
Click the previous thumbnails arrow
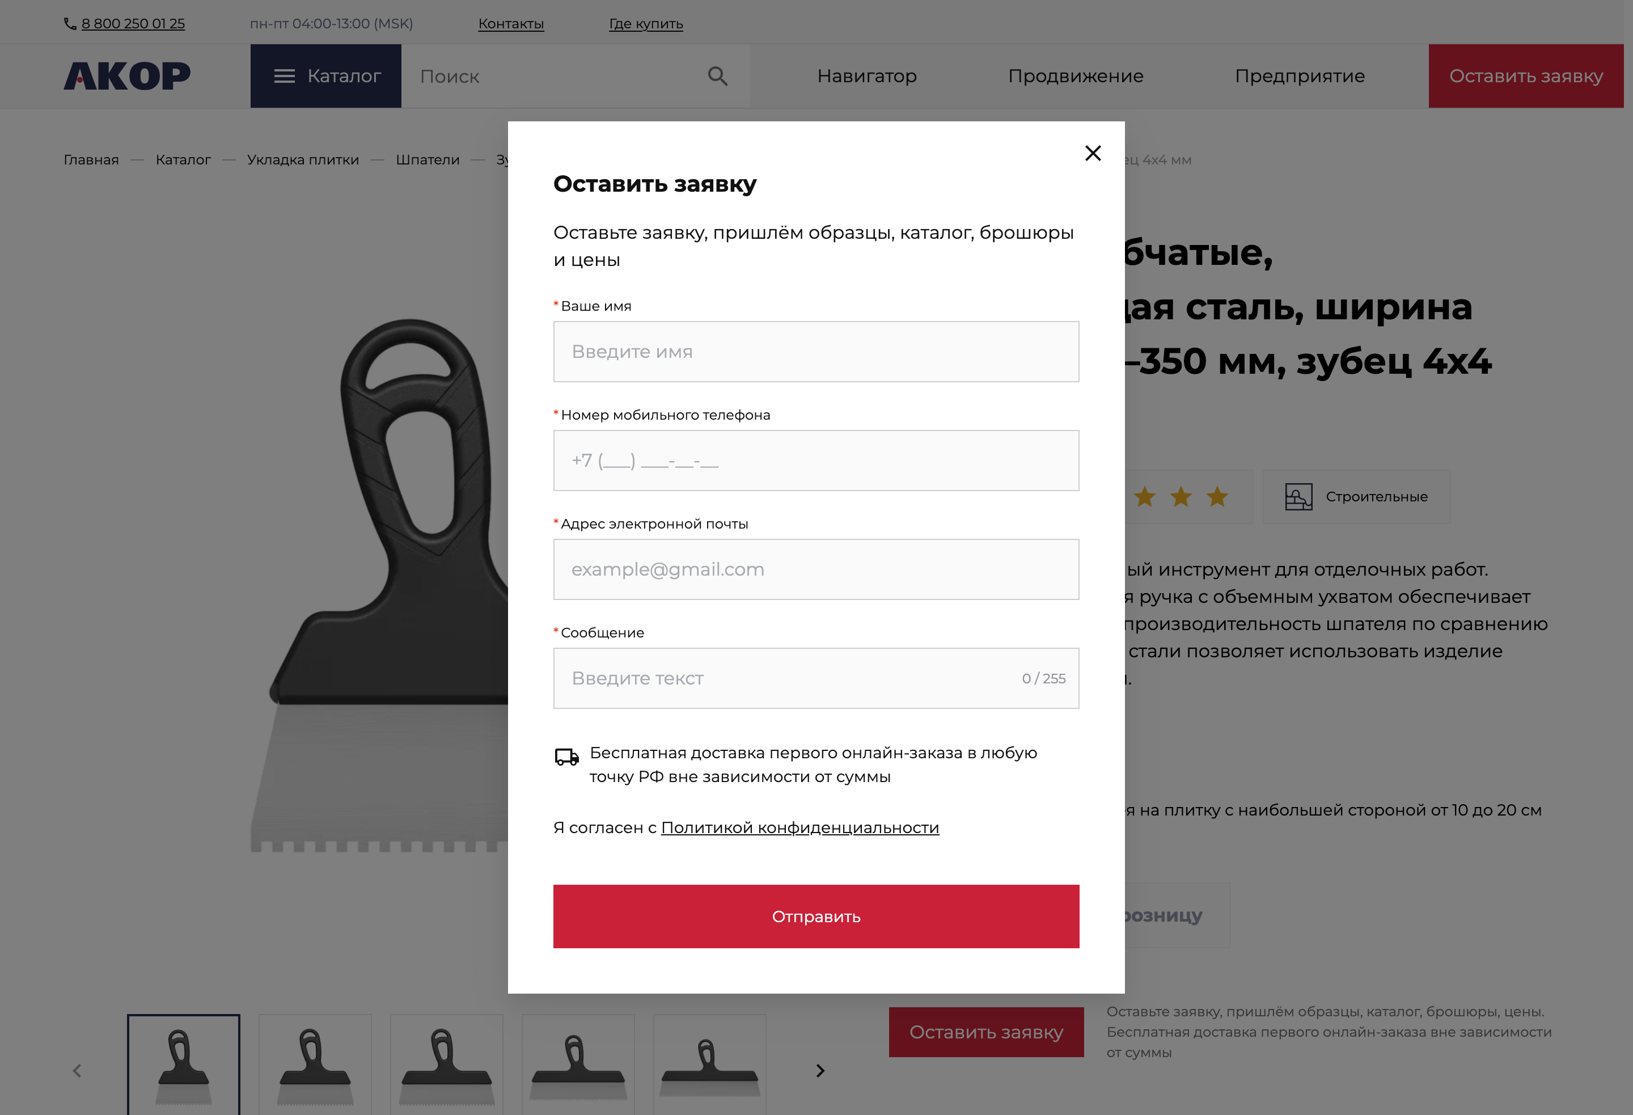tap(77, 1071)
